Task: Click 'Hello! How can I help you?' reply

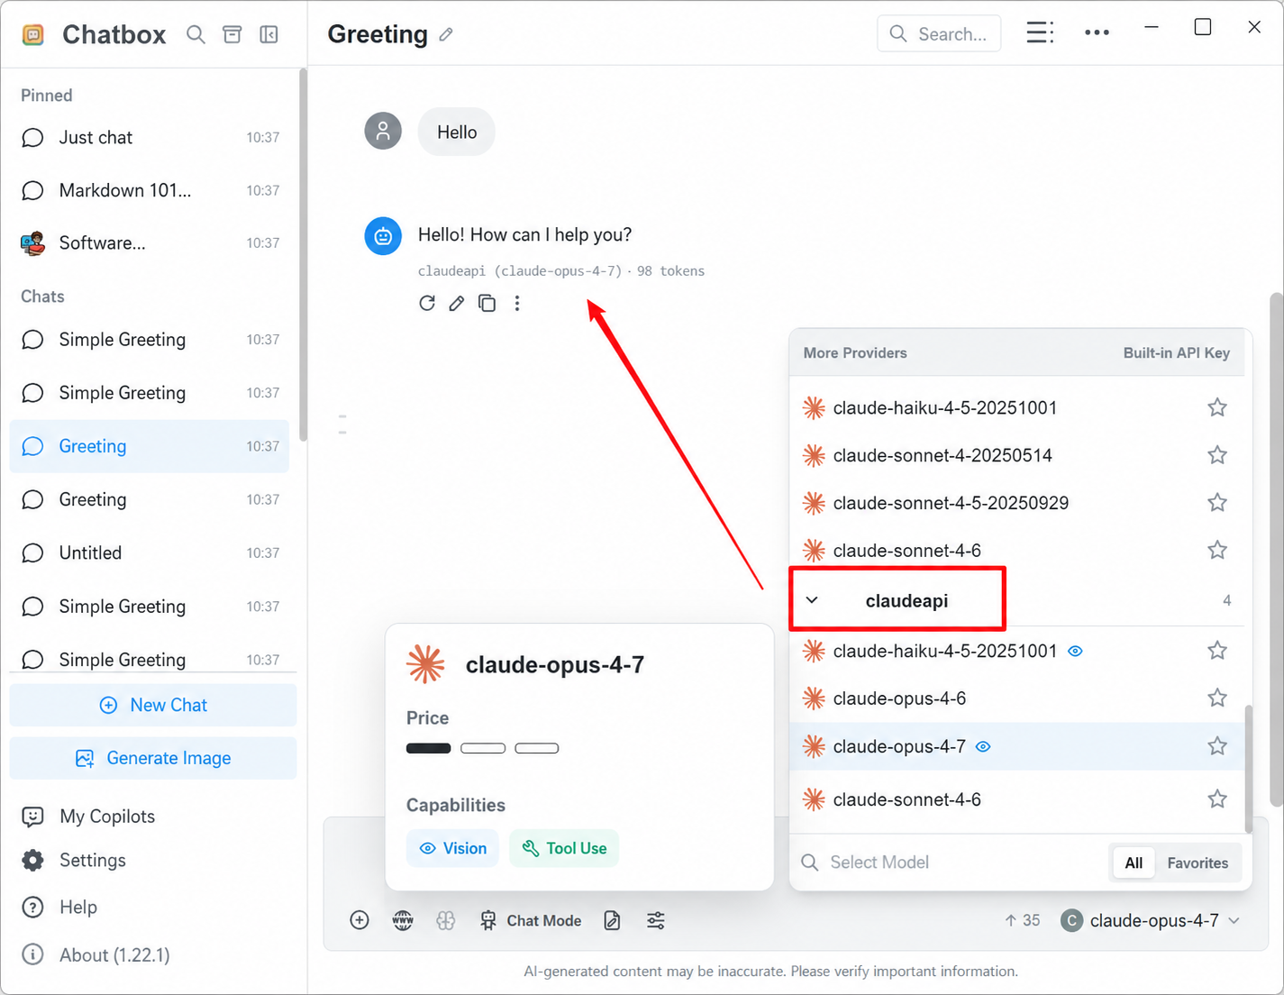Action: click(525, 234)
